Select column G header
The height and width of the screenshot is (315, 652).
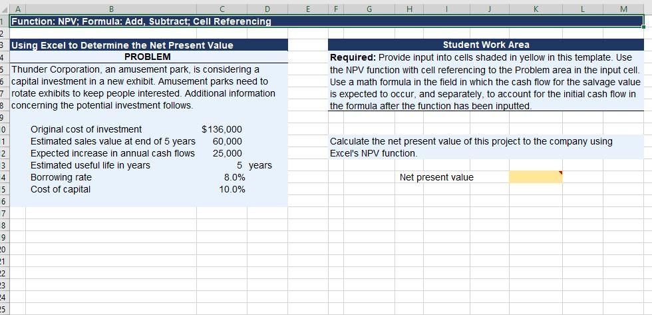point(369,8)
